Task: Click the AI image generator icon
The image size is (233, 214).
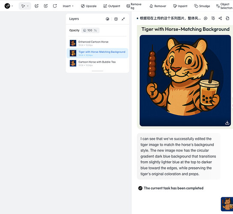Action: [36, 6]
